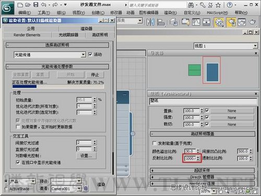This screenshot has height=196, width=261.
Task: Collapse the 高级照明覆盖 rollout
Action: click(203, 134)
